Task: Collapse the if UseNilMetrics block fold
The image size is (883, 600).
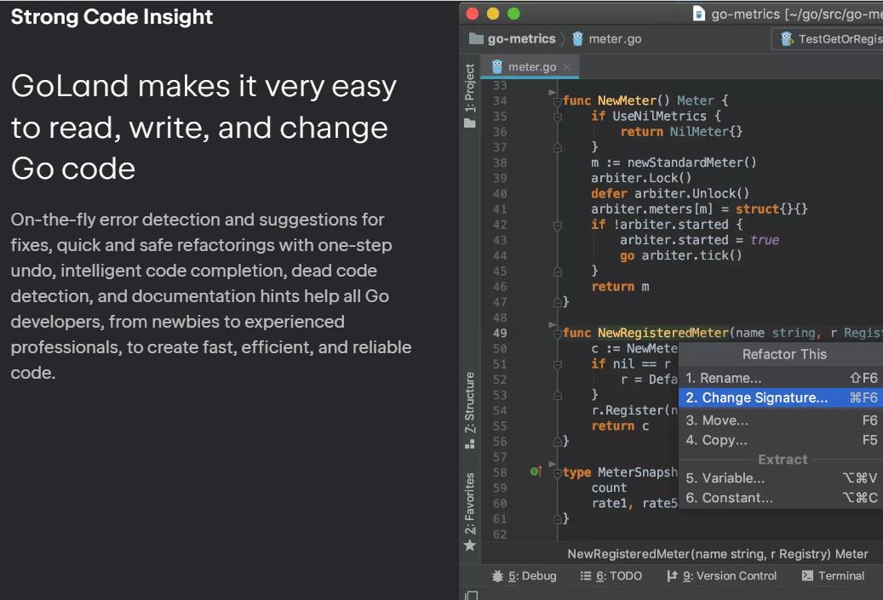Action: tap(558, 117)
